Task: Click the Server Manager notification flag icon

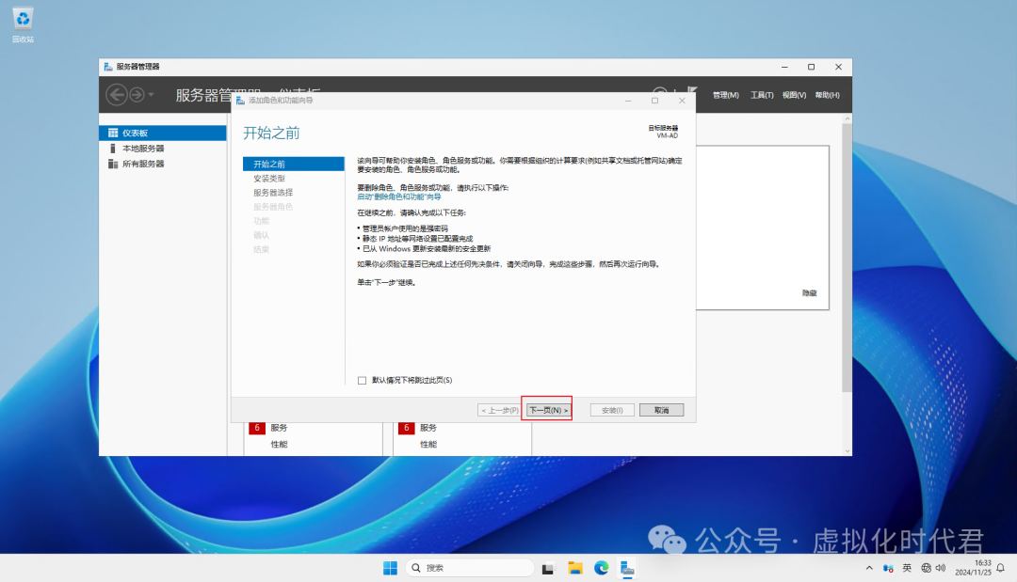Action: (x=692, y=87)
